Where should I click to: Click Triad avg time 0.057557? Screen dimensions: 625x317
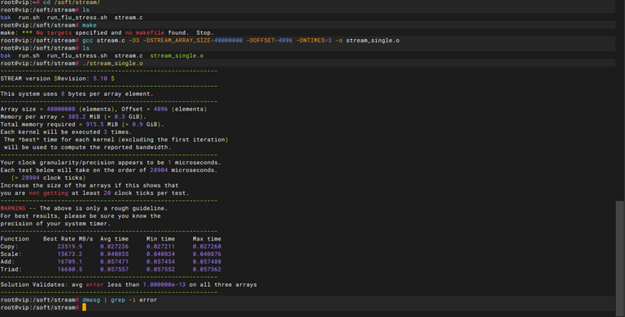[115, 269]
